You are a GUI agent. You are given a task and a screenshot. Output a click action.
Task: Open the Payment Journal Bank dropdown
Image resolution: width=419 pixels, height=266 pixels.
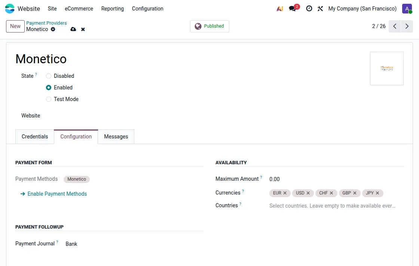coord(134,244)
